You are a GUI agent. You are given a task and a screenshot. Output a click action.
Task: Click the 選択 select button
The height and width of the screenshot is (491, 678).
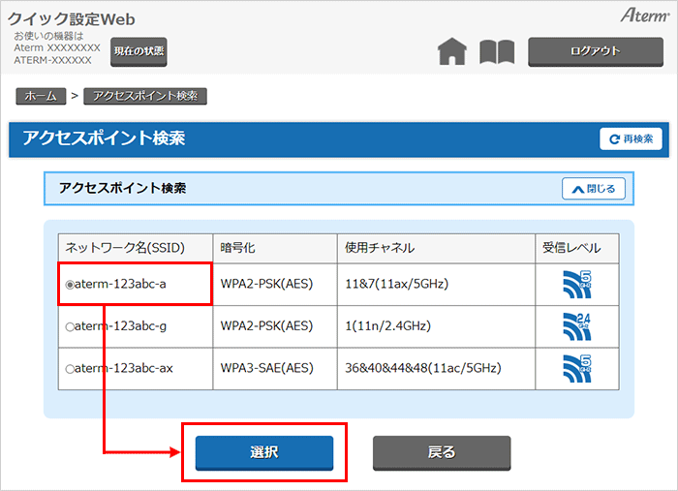pos(264,452)
